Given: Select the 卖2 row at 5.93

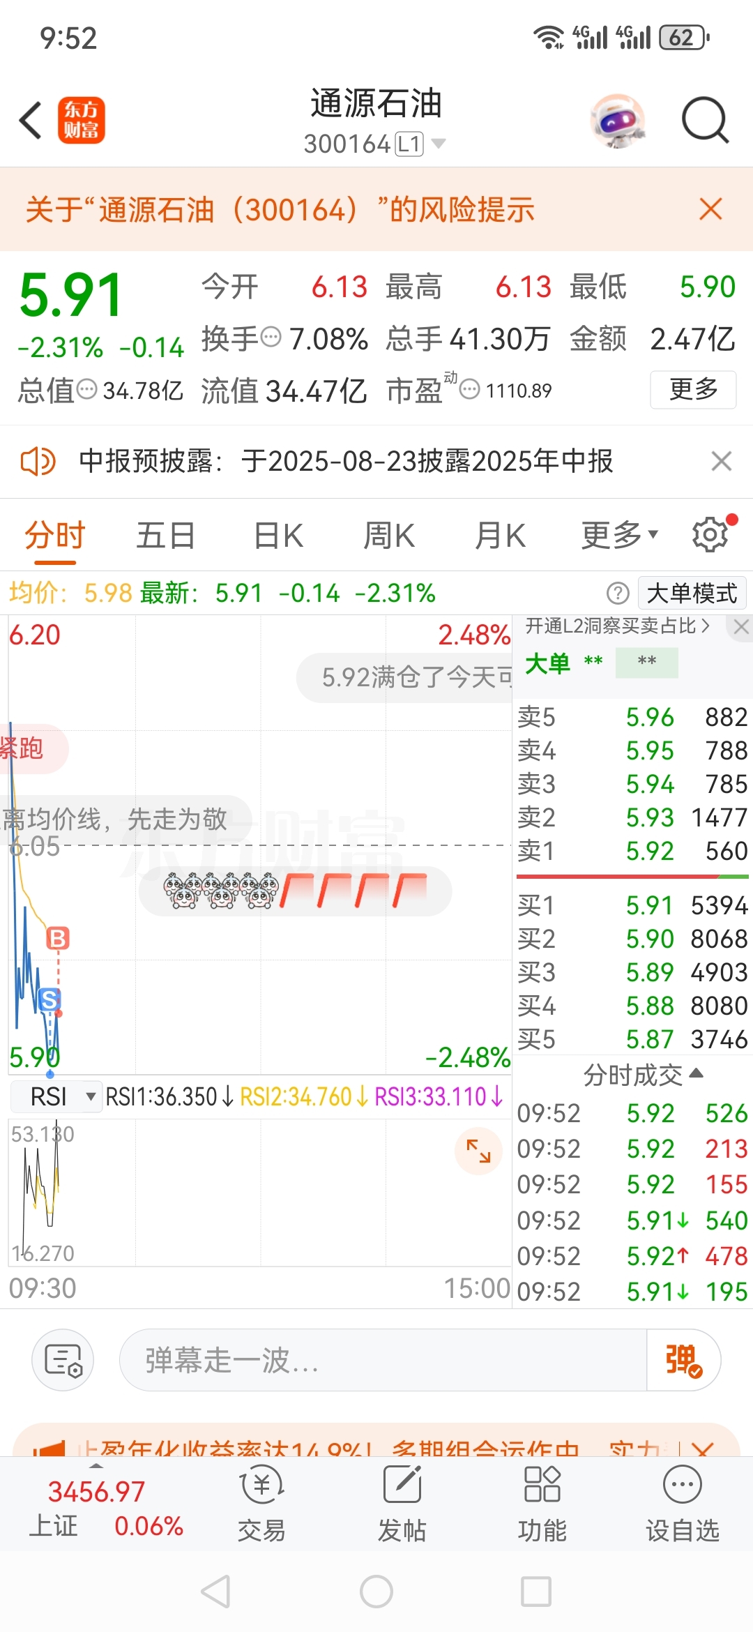Looking at the screenshot, I should (x=632, y=817).
